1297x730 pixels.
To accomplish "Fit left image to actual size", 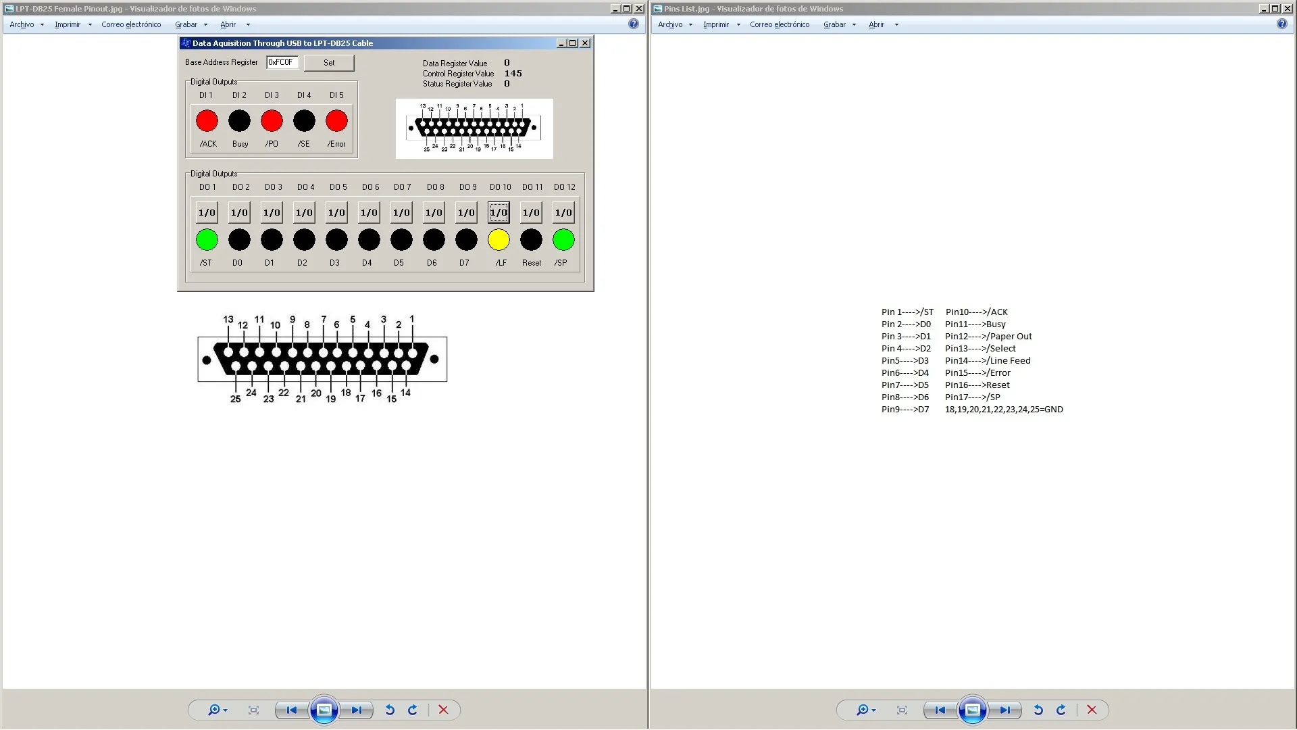I will (x=253, y=710).
